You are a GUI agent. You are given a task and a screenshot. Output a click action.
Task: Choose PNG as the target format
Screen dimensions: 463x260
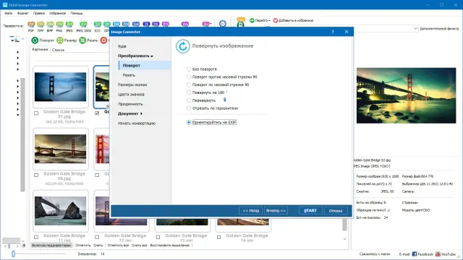tap(59, 26)
